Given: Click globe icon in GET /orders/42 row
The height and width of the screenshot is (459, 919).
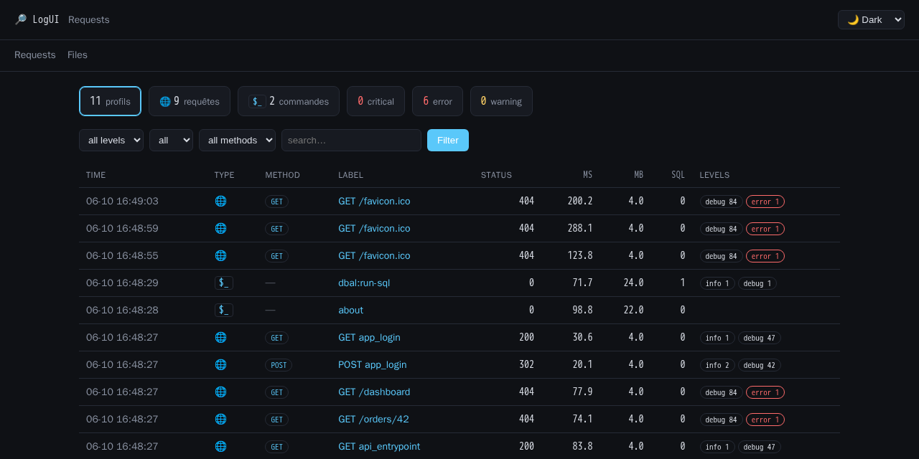Looking at the screenshot, I should pyautogui.click(x=220, y=419).
